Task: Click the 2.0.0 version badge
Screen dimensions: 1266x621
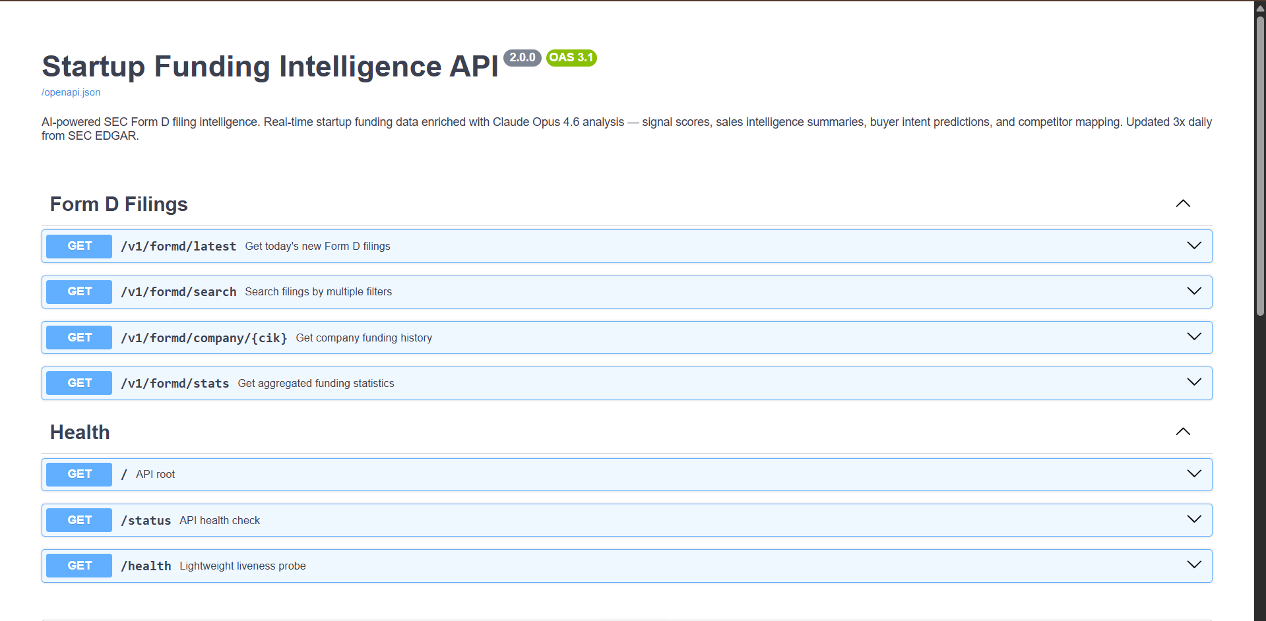Action: pos(522,57)
